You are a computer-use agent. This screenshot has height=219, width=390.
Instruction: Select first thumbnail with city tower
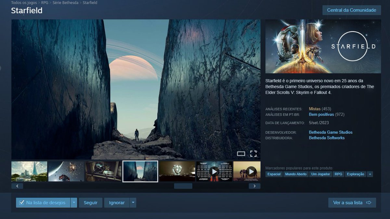click(29, 171)
